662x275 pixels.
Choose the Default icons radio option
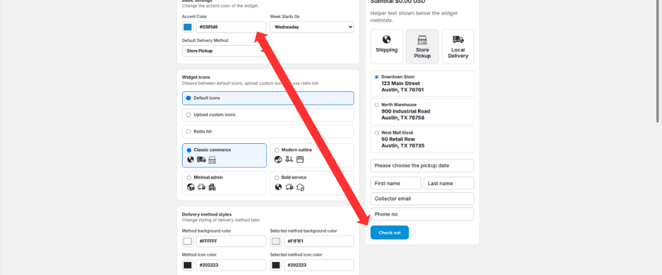tap(268, 98)
